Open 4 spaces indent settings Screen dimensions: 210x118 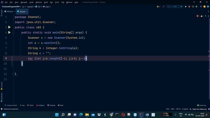coord(185,109)
